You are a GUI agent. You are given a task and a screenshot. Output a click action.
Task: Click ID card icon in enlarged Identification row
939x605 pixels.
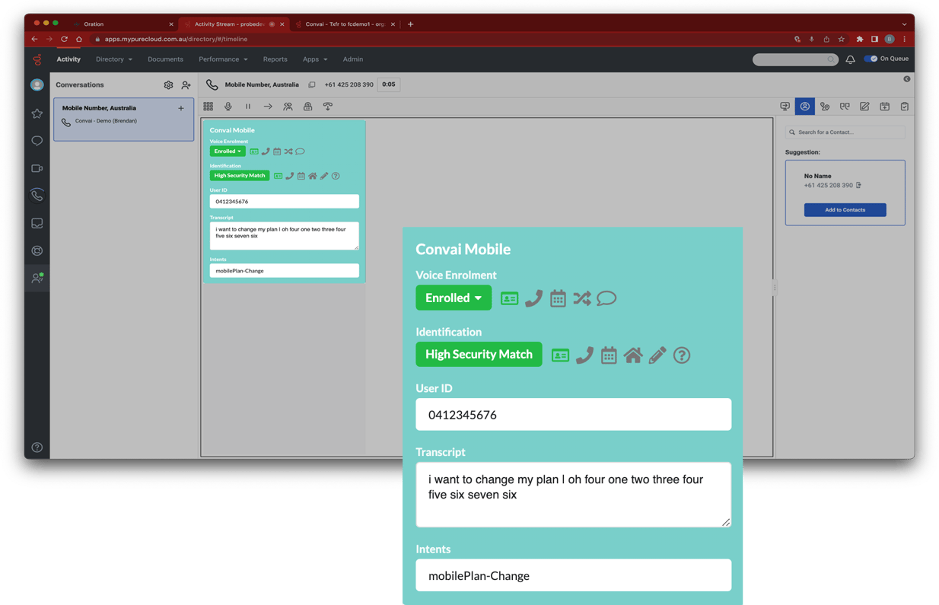(560, 355)
